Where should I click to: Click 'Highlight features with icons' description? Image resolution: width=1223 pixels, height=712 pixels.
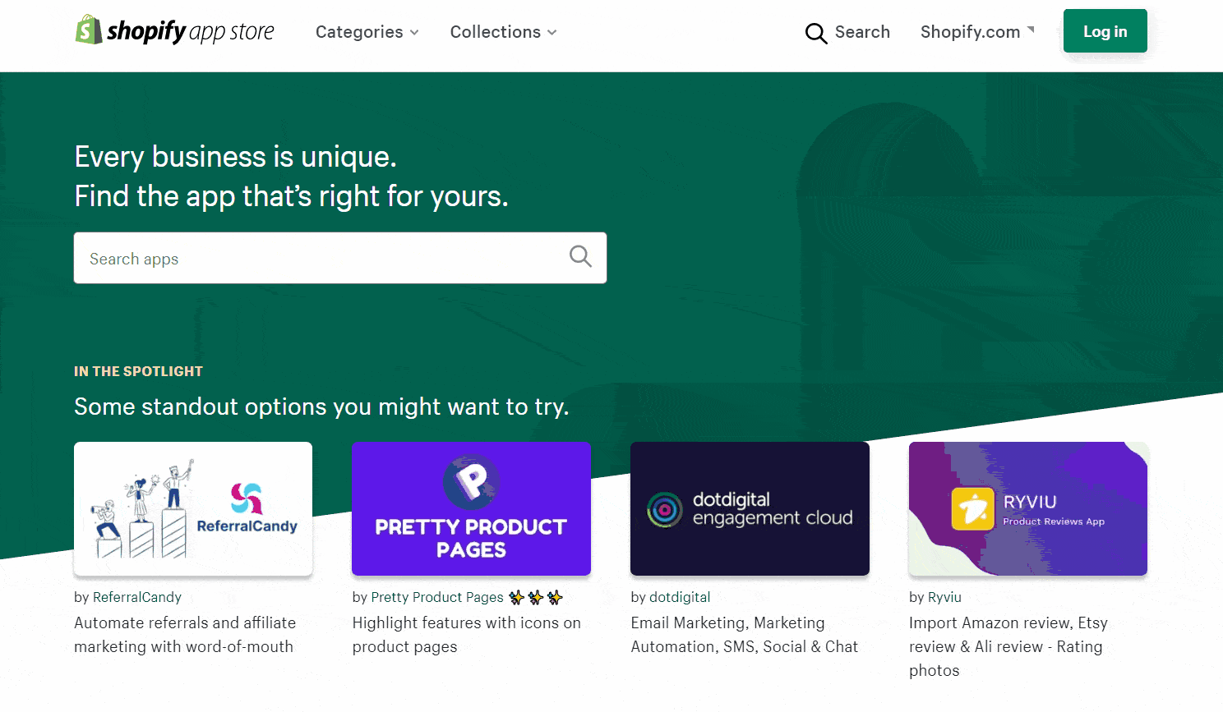tap(467, 635)
